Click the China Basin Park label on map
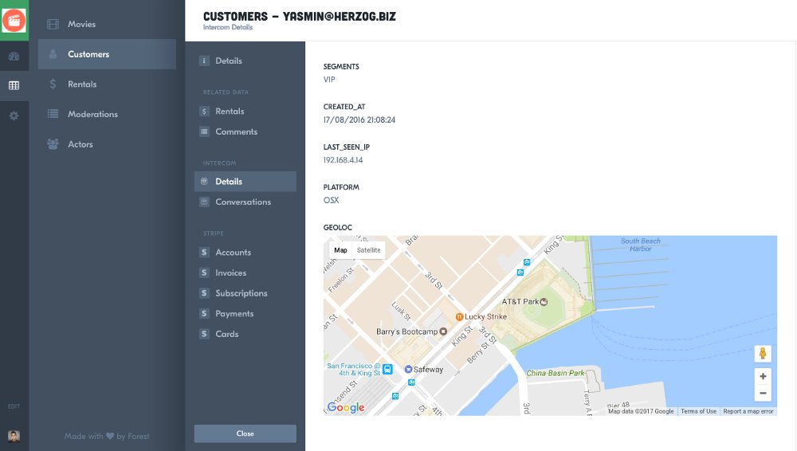 pyautogui.click(x=555, y=373)
